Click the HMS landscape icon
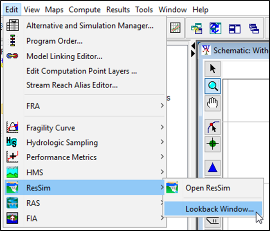The width and height of the screenshot is (270, 231). click(12, 172)
